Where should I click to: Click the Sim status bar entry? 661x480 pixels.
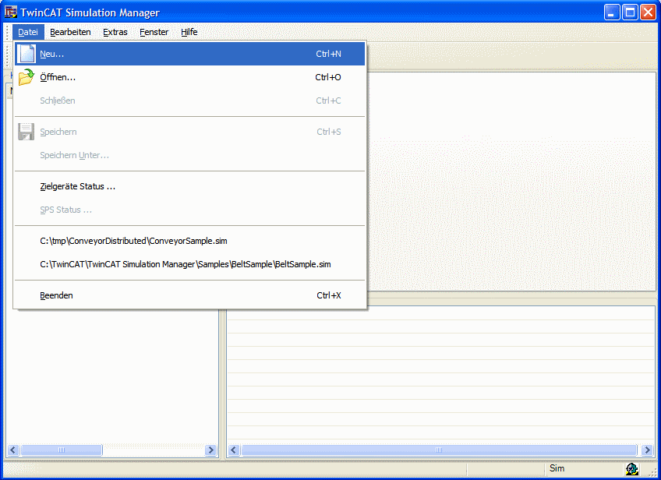click(557, 468)
